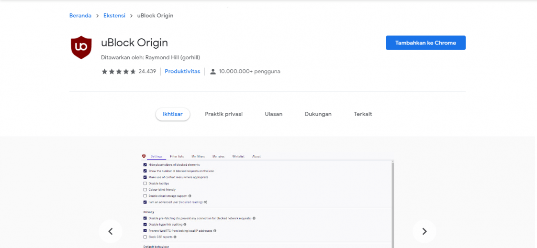Screen dimensions: 537x248
Task: Click the small uBlock shield icon in settings preview
Action: (x=144, y=156)
